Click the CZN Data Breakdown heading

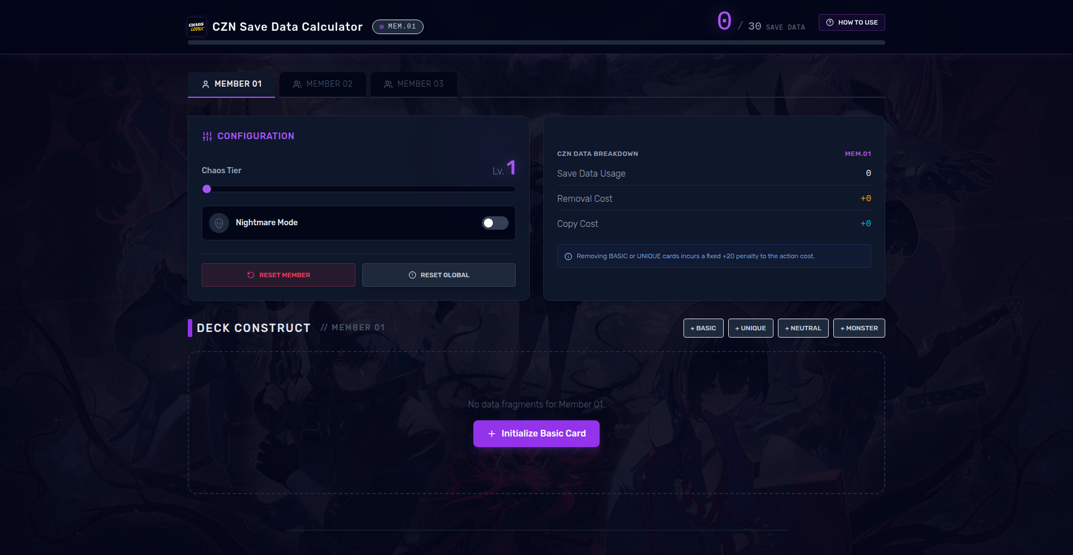coord(597,154)
